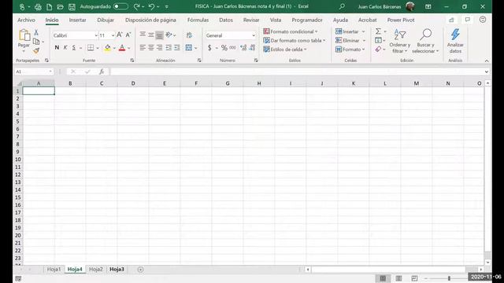Viewport: 504px width, 283px height.
Task: Toggle align left button in Alineación
Action: 143,48
